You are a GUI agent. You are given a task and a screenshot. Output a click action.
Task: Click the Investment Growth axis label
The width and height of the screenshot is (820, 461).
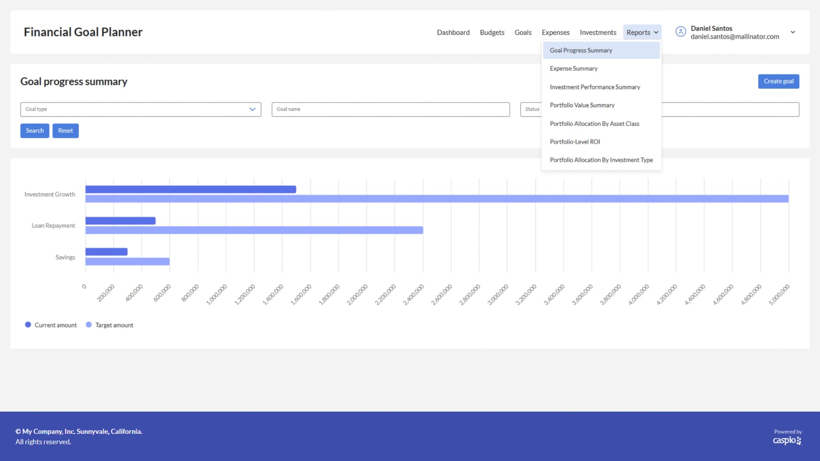click(x=50, y=194)
